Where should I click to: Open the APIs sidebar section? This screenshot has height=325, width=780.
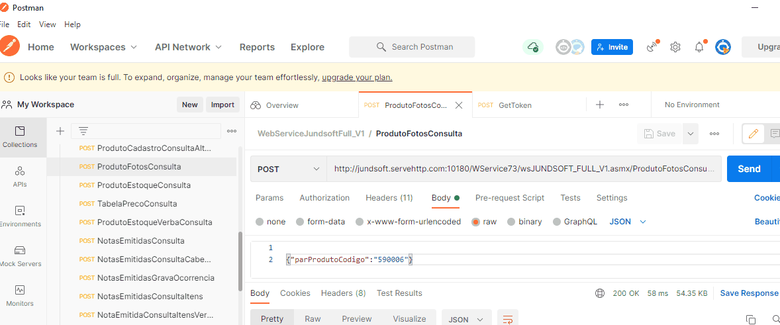[20, 177]
